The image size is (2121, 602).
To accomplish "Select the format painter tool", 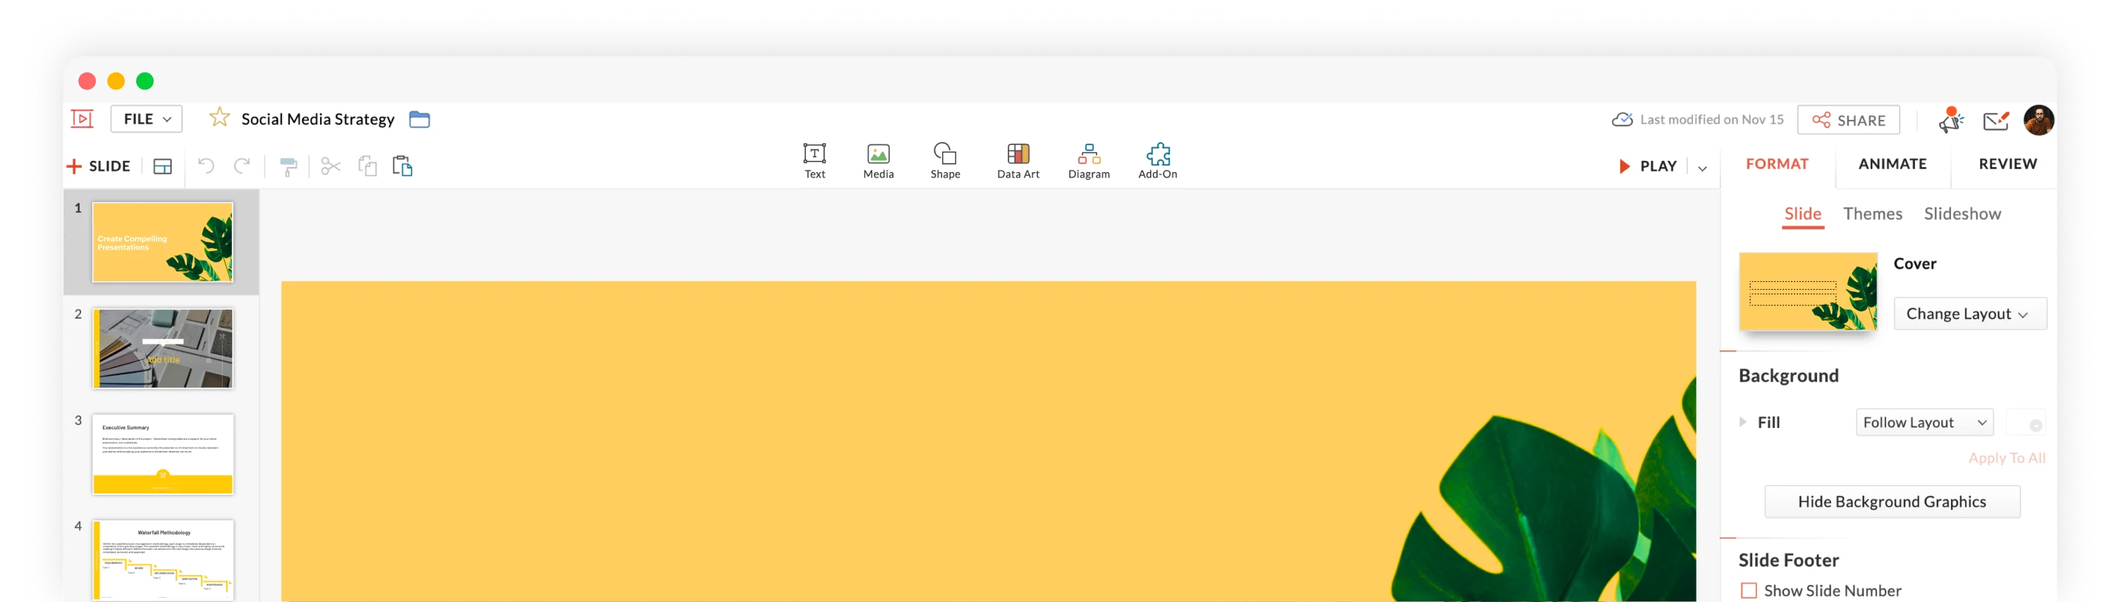I will (x=288, y=166).
